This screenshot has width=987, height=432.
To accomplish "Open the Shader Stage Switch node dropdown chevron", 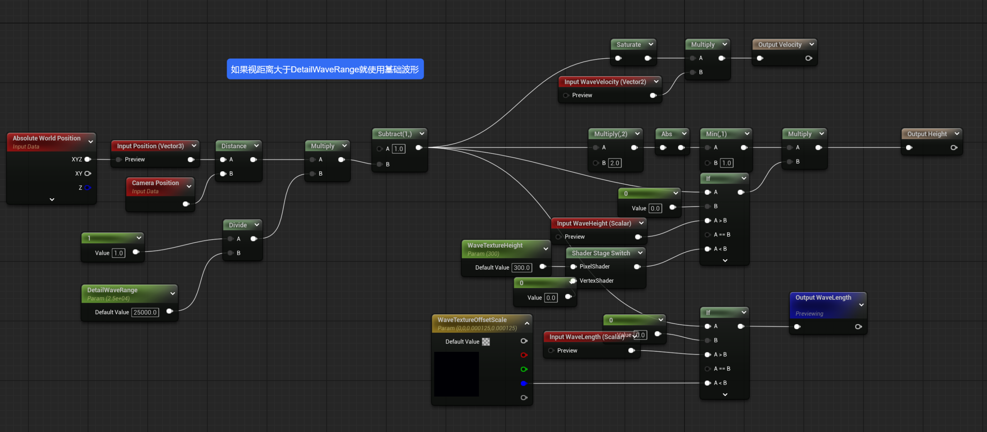I will click(x=640, y=253).
